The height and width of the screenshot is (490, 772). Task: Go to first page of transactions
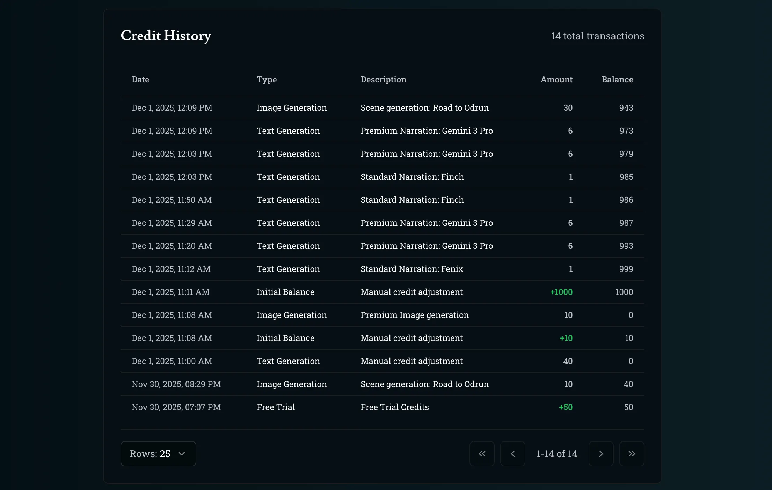point(482,453)
